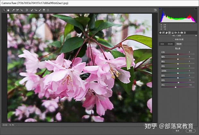Click the 蓝色 luminance slider handle
This screenshot has height=135, width=199.
(178, 78)
